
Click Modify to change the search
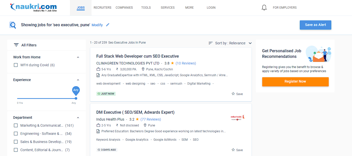(97, 25)
